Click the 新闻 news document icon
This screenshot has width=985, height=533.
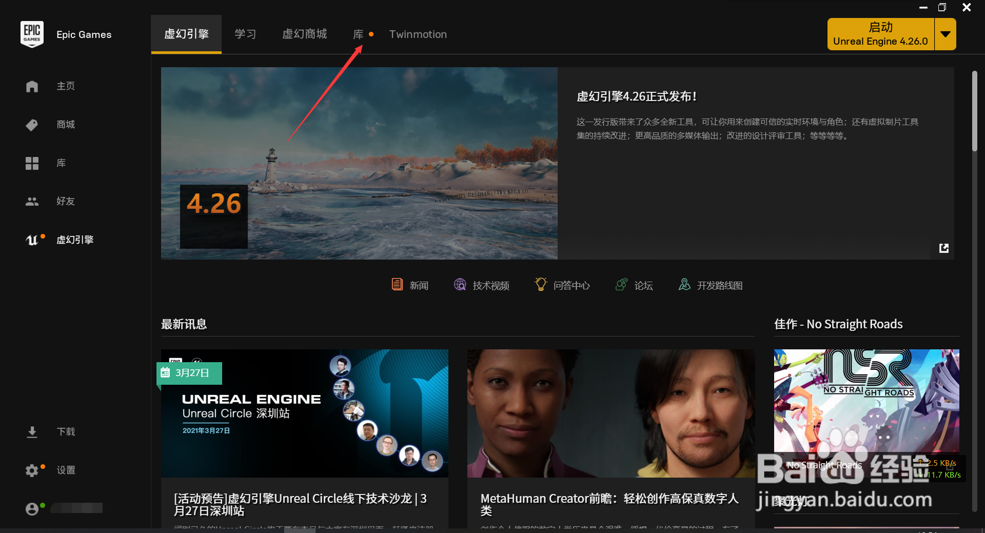tap(397, 285)
